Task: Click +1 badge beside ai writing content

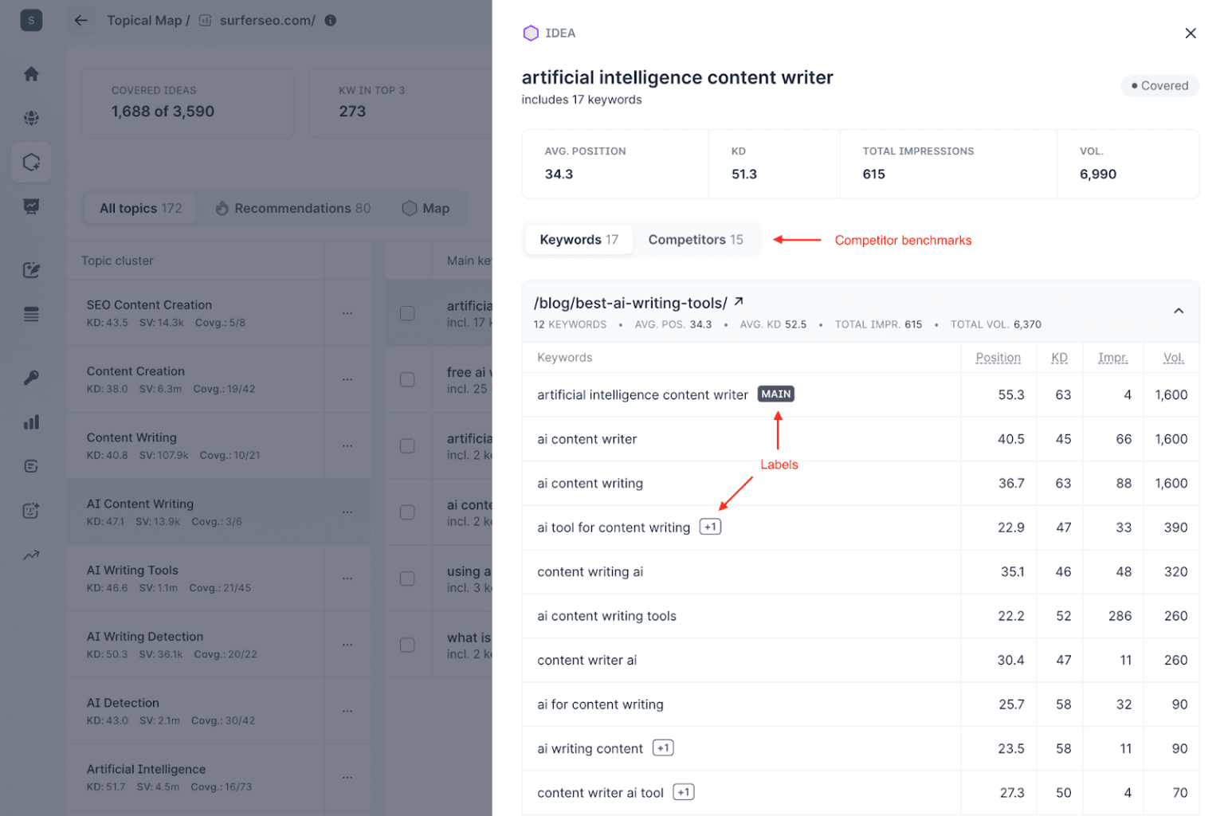Action: pyautogui.click(x=663, y=747)
